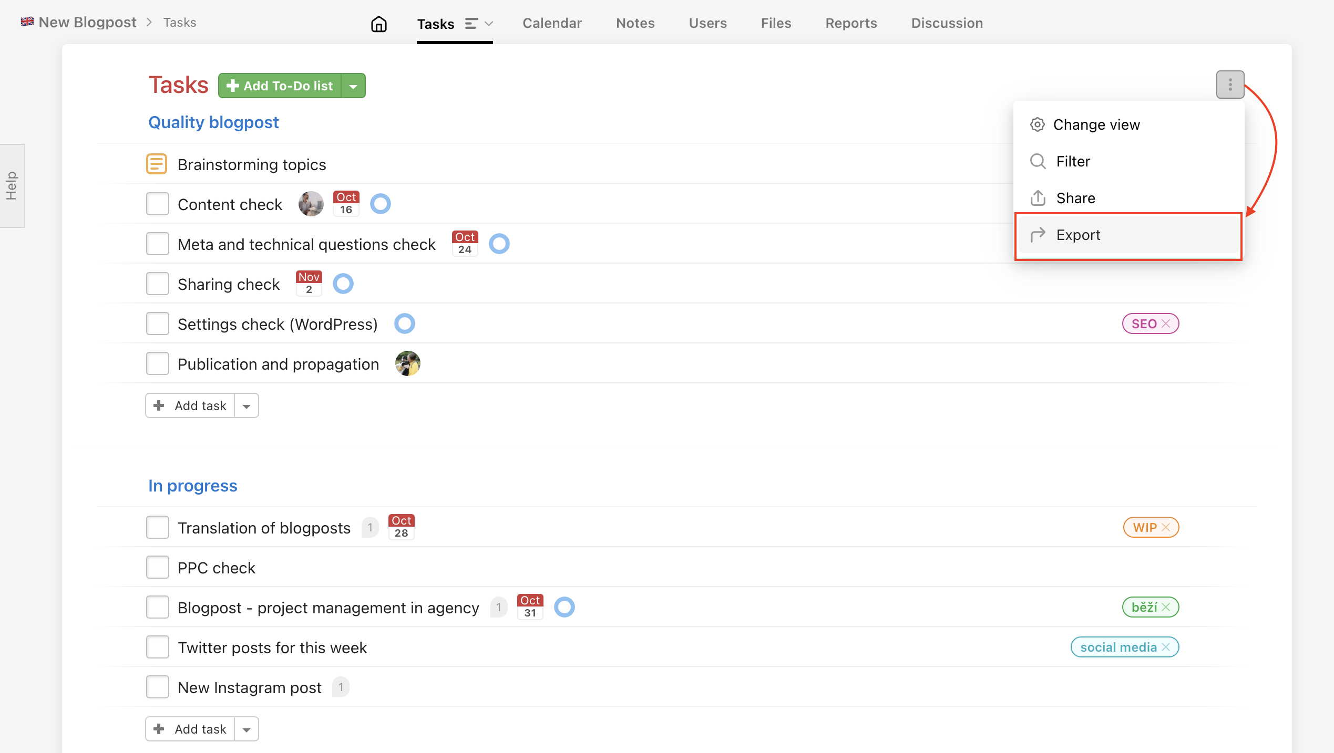Click the home/dashboard icon in navbar
The height and width of the screenshot is (753, 1334).
pyautogui.click(x=378, y=23)
